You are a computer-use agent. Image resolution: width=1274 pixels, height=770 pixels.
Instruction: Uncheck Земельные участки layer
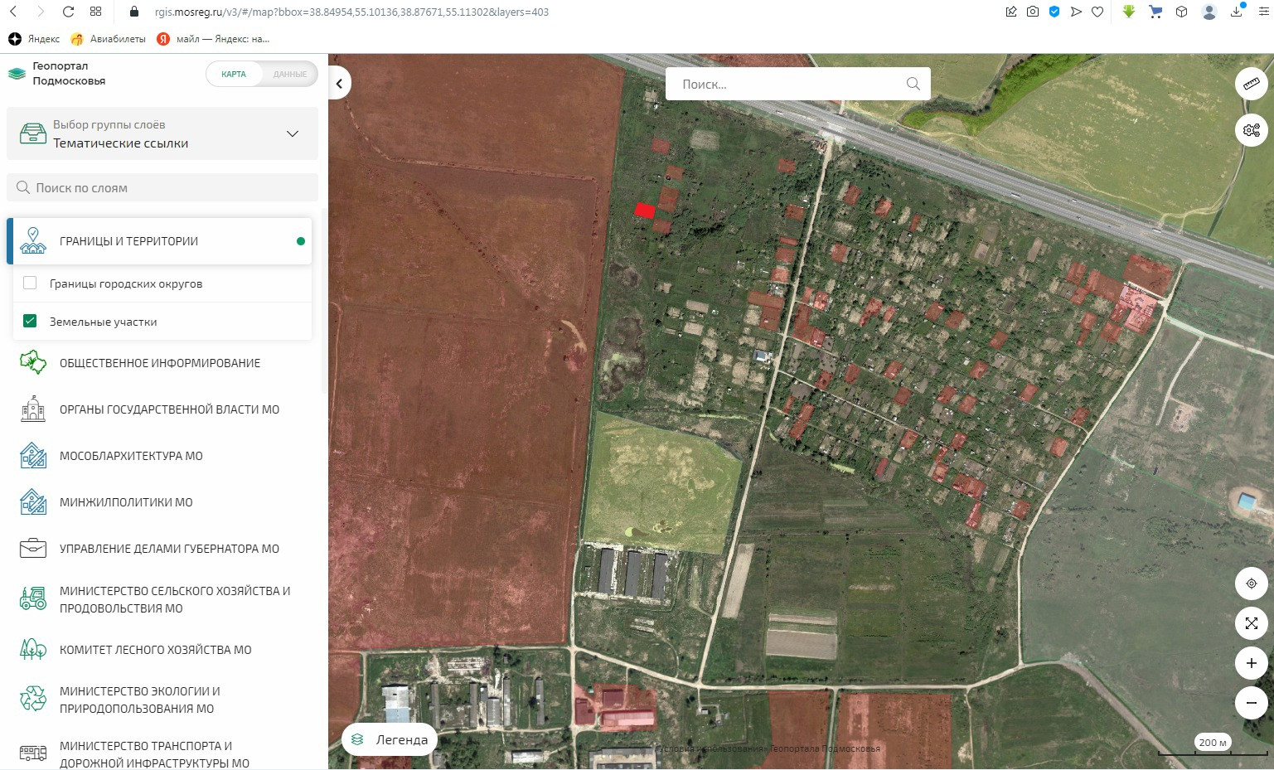(x=30, y=322)
